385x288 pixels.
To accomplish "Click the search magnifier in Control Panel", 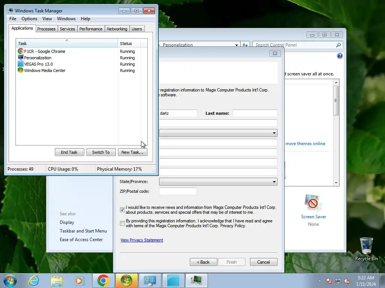I will click(x=338, y=45).
